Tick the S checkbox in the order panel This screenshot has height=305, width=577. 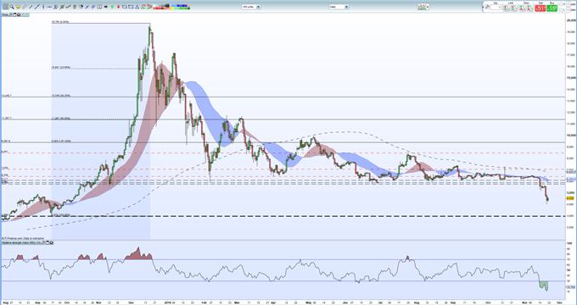click(561, 4)
